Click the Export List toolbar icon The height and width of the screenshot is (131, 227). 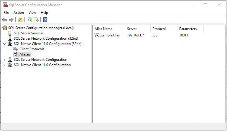point(36,20)
